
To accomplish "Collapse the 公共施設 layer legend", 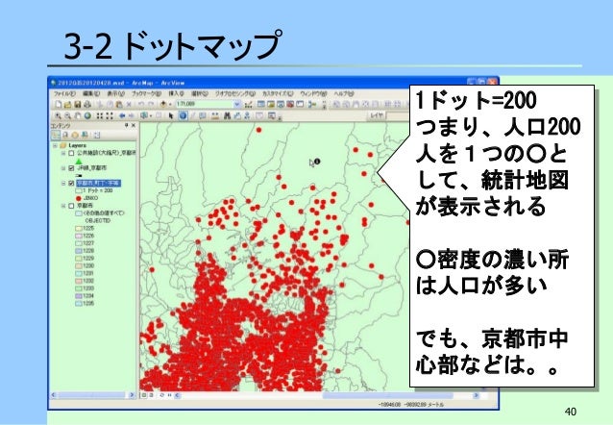I will tap(63, 153).
